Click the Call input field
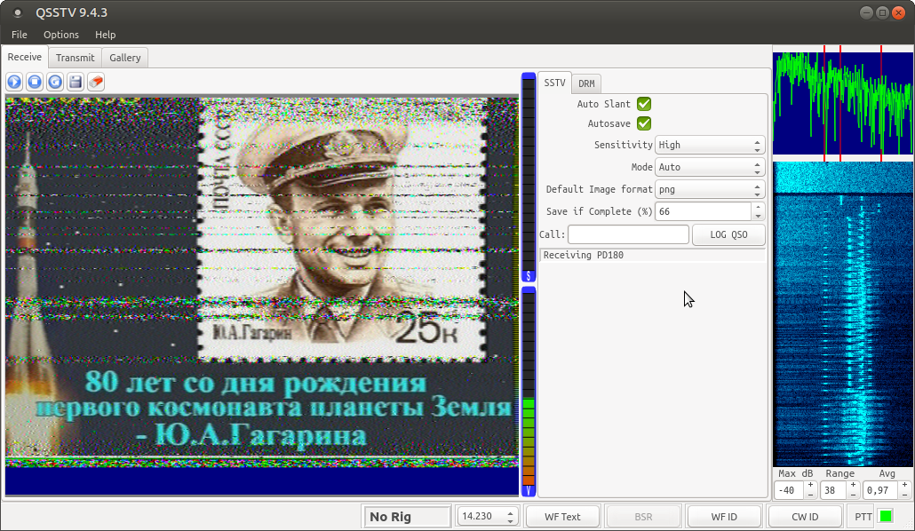 tap(628, 234)
